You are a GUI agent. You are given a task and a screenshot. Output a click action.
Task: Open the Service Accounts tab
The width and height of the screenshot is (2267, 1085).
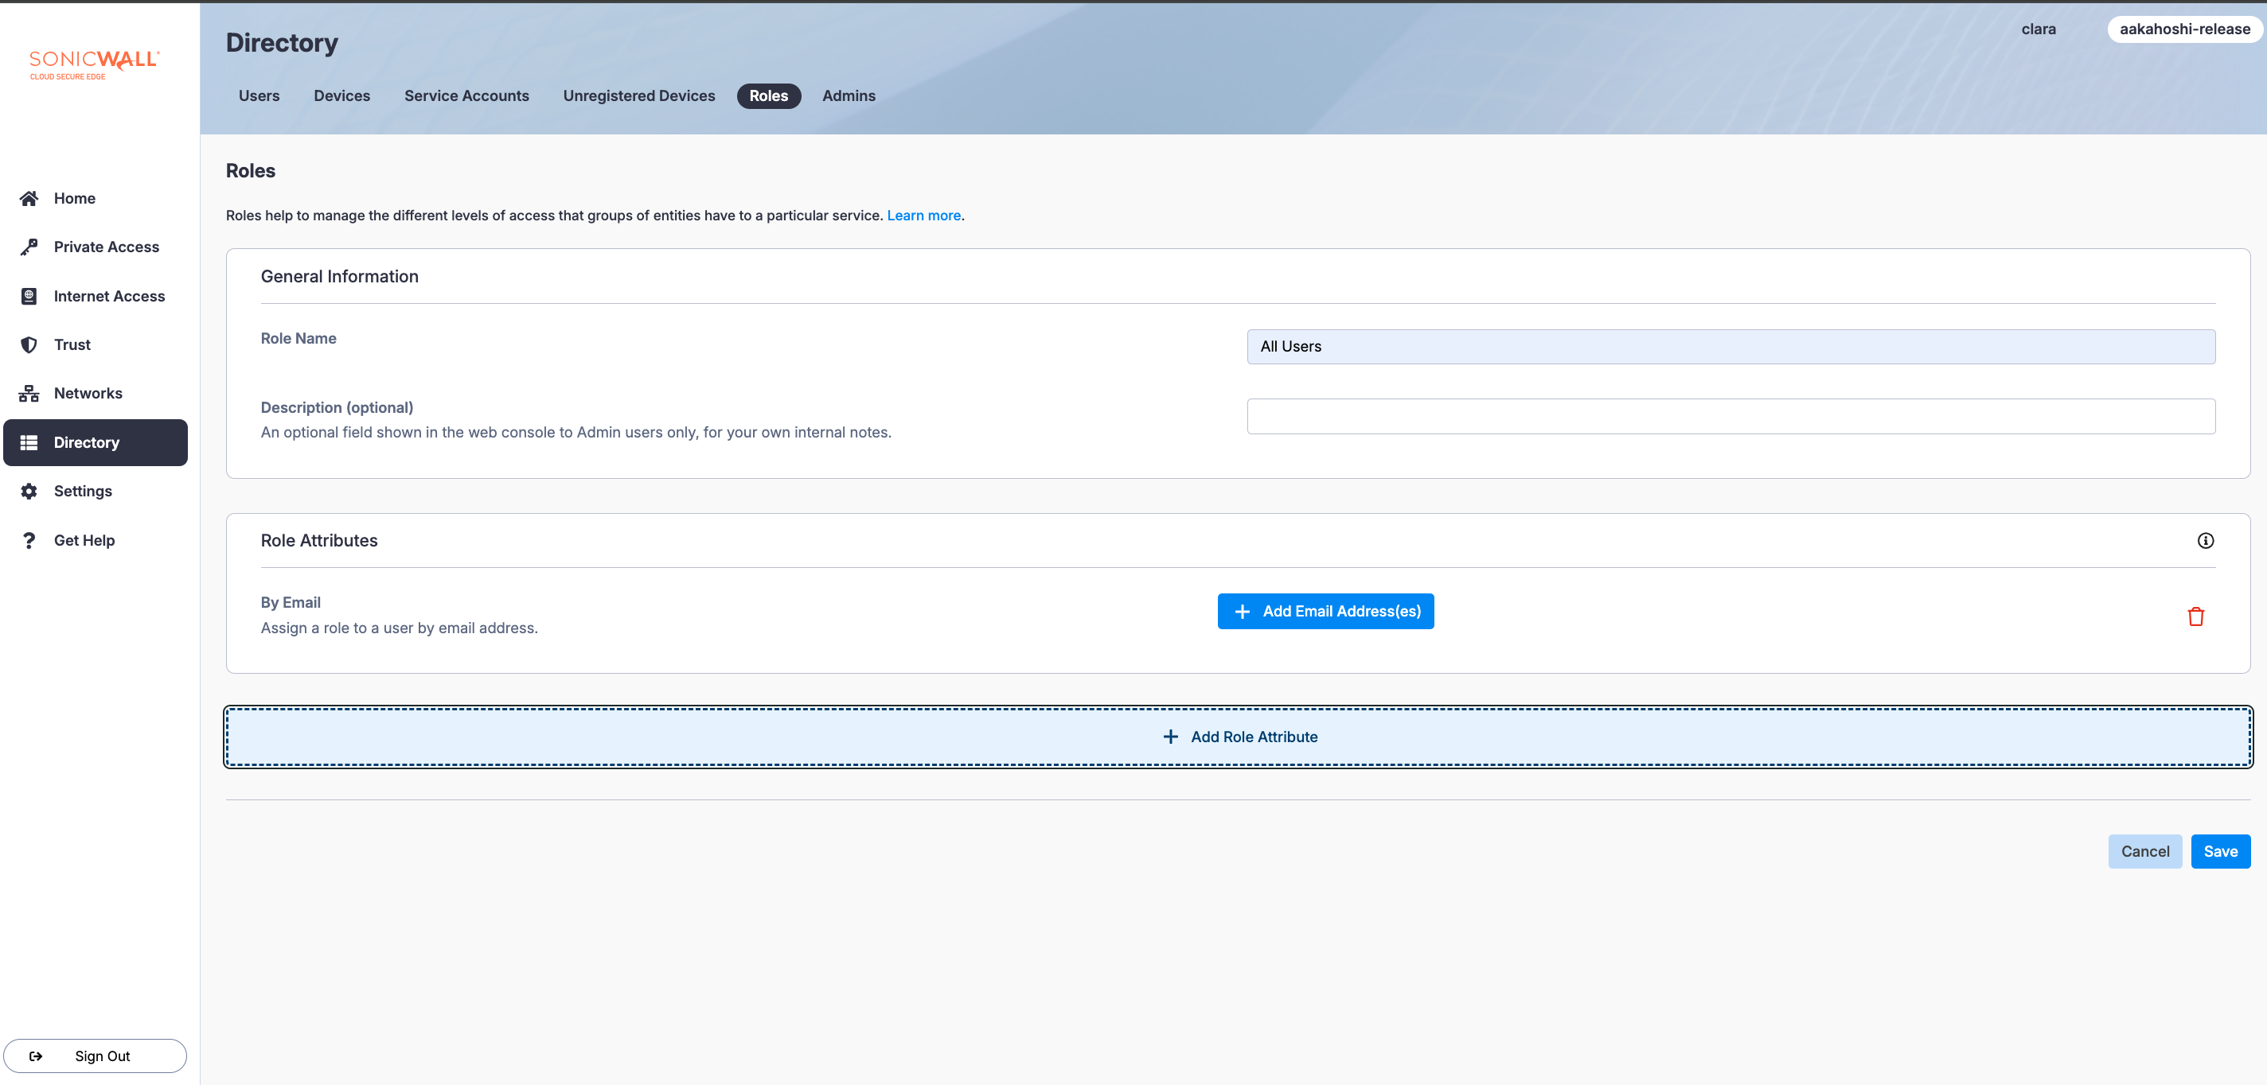[466, 95]
